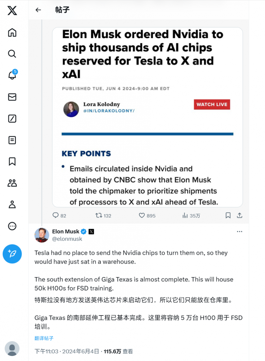
Task: Open Grok slash icon in sidebar
Action: point(12,119)
